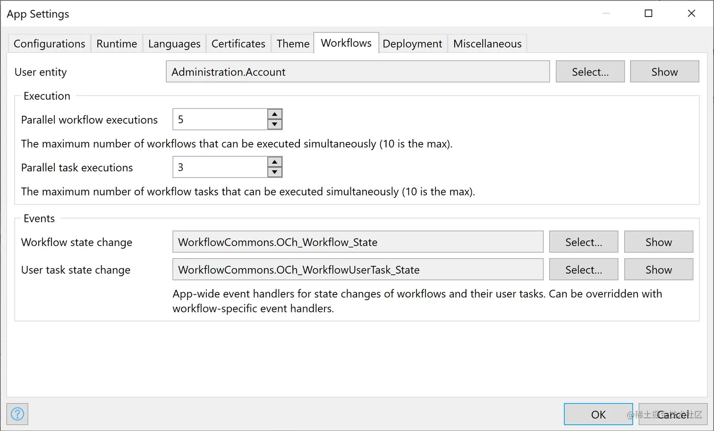Show the User task state change microflow

pos(658,270)
